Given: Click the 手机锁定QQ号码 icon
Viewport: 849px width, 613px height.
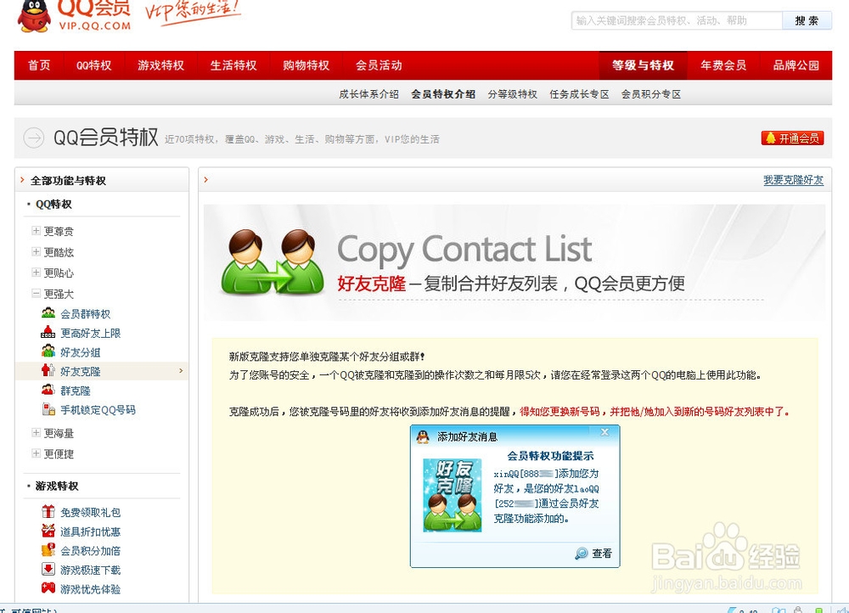Looking at the screenshot, I should click(x=48, y=409).
